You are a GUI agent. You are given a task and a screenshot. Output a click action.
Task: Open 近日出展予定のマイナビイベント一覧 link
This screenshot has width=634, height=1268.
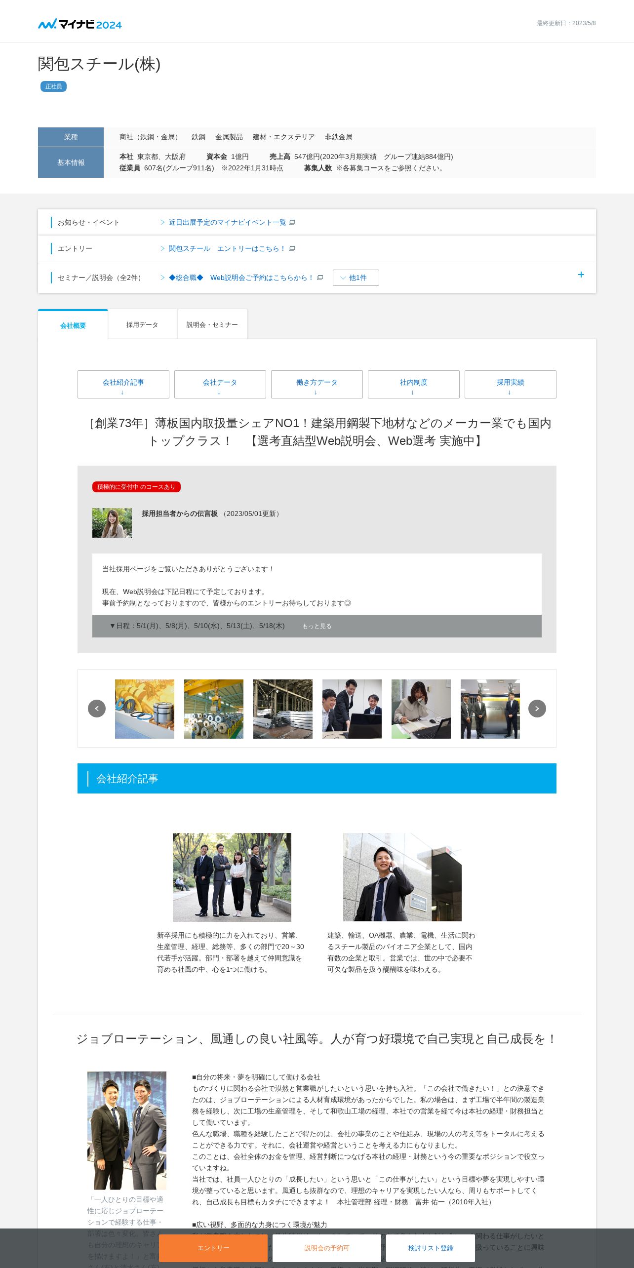pos(227,222)
